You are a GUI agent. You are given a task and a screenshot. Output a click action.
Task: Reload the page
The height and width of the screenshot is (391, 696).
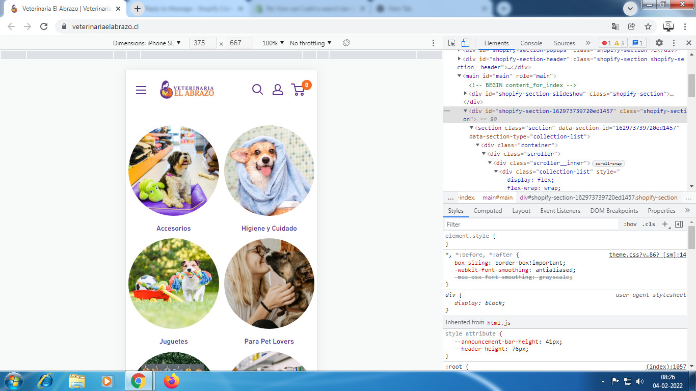pos(44,26)
